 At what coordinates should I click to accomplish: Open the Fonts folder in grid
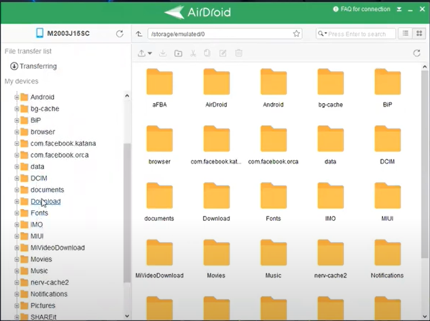click(273, 195)
